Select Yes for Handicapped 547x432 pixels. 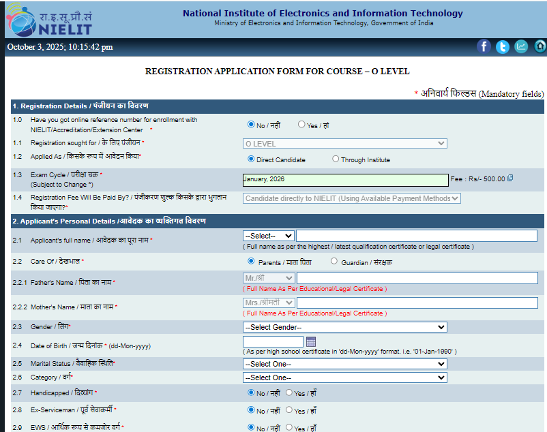click(x=289, y=392)
